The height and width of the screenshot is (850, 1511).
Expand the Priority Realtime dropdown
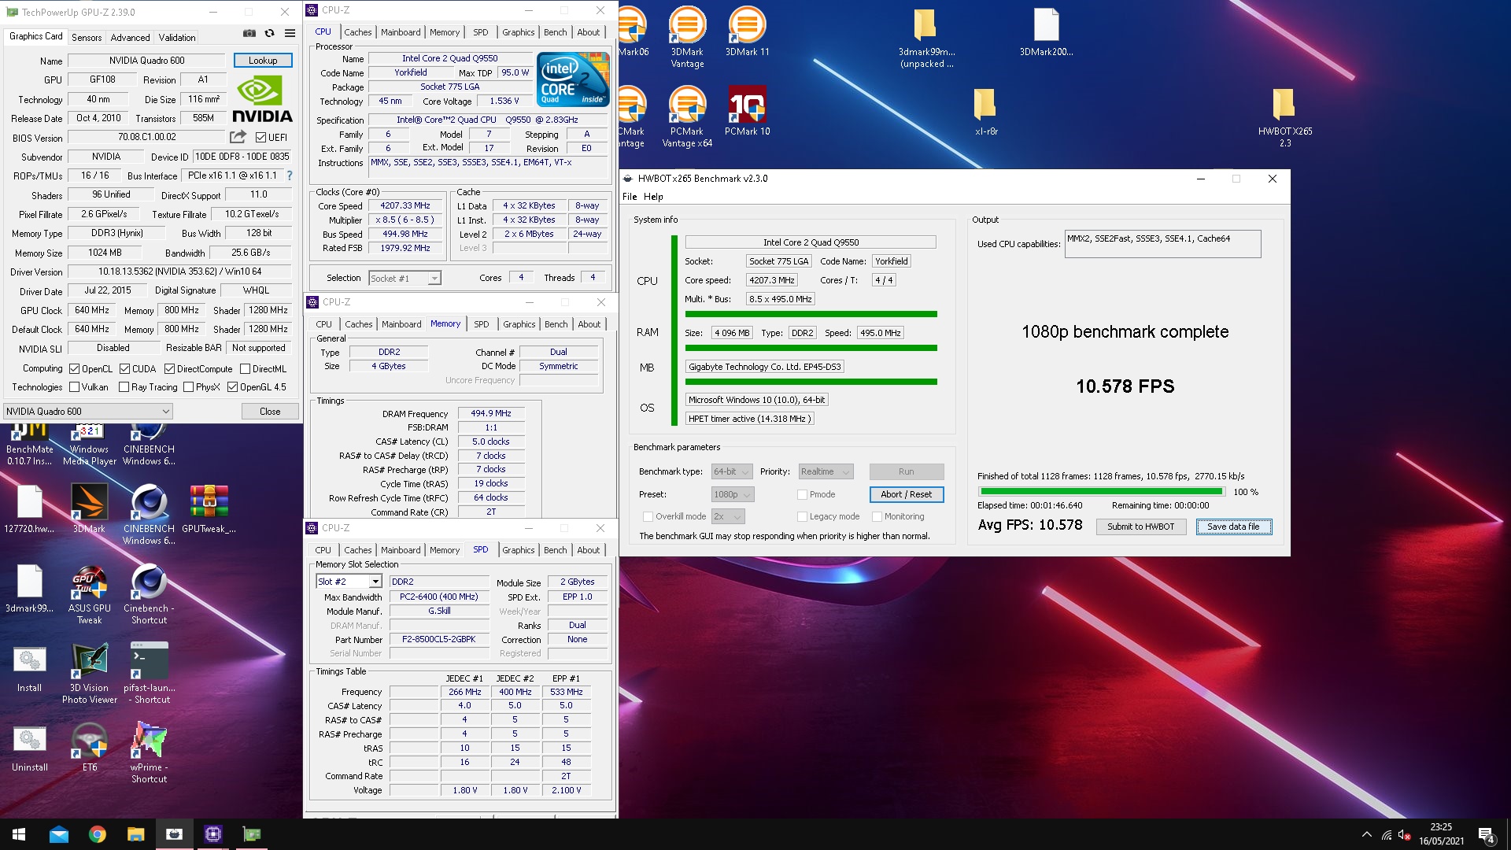coord(826,471)
